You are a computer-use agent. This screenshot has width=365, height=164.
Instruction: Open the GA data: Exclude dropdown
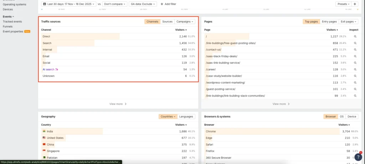click(143, 4)
